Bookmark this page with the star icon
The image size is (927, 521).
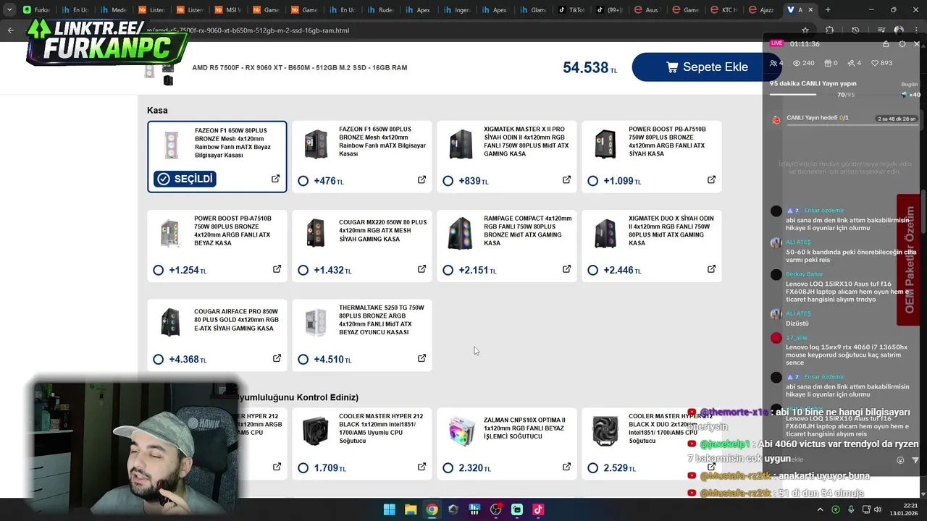pyautogui.click(x=805, y=30)
